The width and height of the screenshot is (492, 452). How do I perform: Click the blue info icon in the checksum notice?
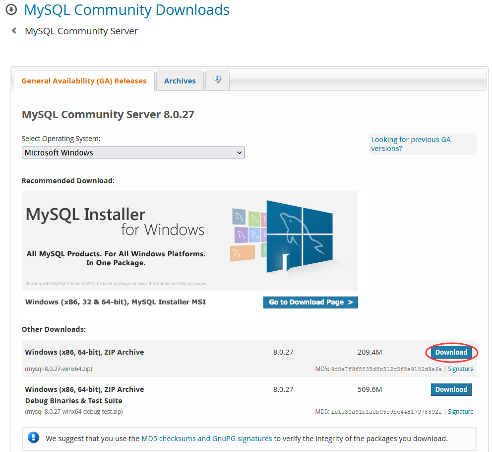[x=33, y=437]
